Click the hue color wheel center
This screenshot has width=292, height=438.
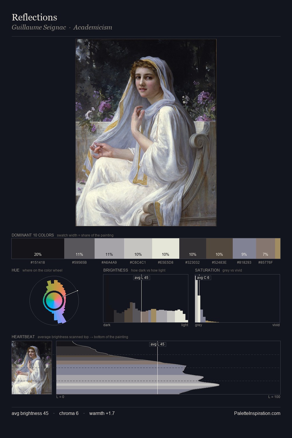(54, 300)
